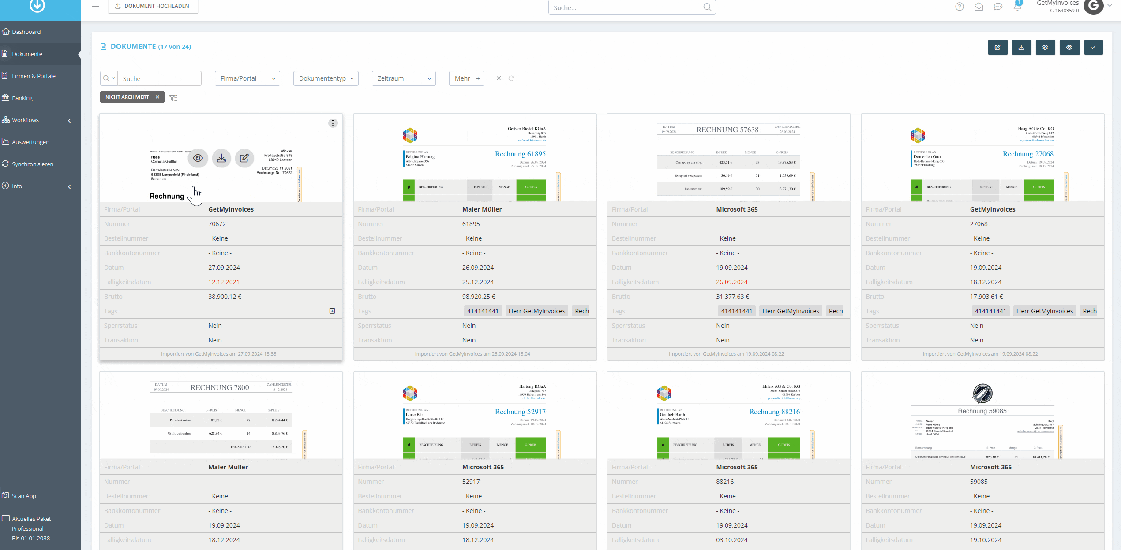Image resolution: width=1121 pixels, height=550 pixels.
Task: Reload filters with the refresh icon
Action: pos(511,78)
